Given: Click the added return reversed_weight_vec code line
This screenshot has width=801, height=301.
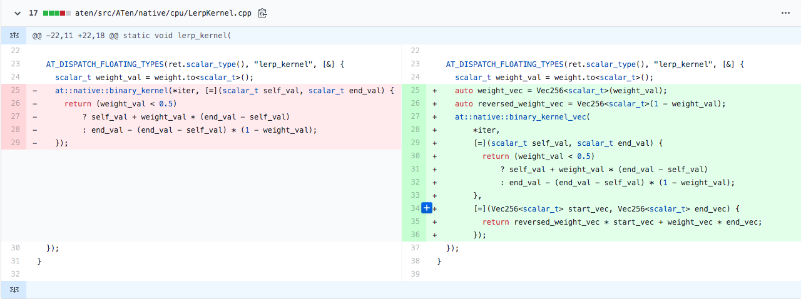Looking at the screenshot, I should [622, 222].
